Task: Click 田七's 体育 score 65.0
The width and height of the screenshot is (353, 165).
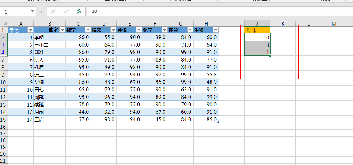Action: (180, 90)
